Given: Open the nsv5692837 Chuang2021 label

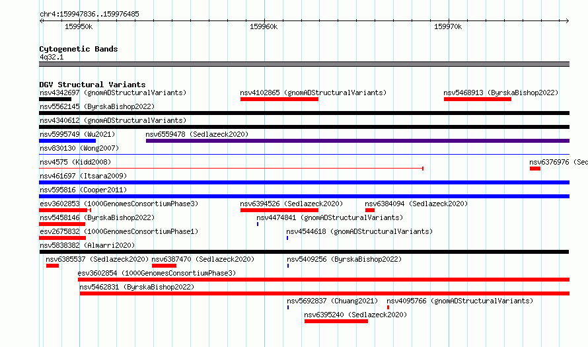Looking at the screenshot, I should pos(332,301).
